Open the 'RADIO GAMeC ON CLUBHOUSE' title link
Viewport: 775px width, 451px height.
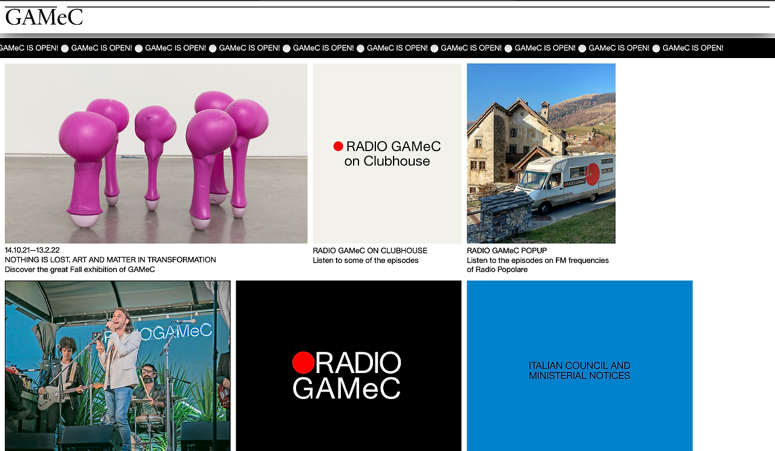point(370,251)
